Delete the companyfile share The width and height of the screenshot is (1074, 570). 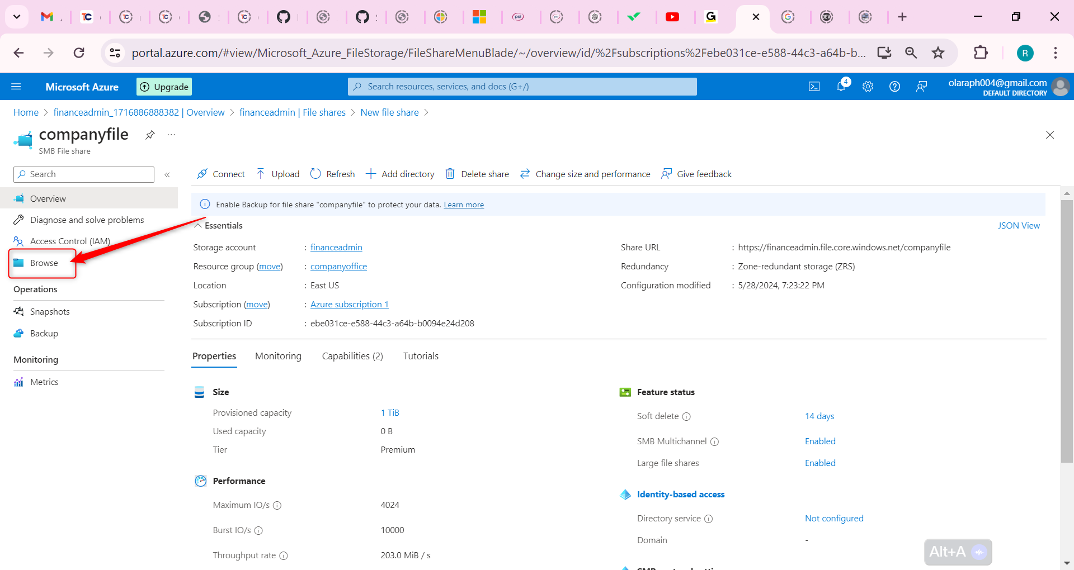point(477,174)
